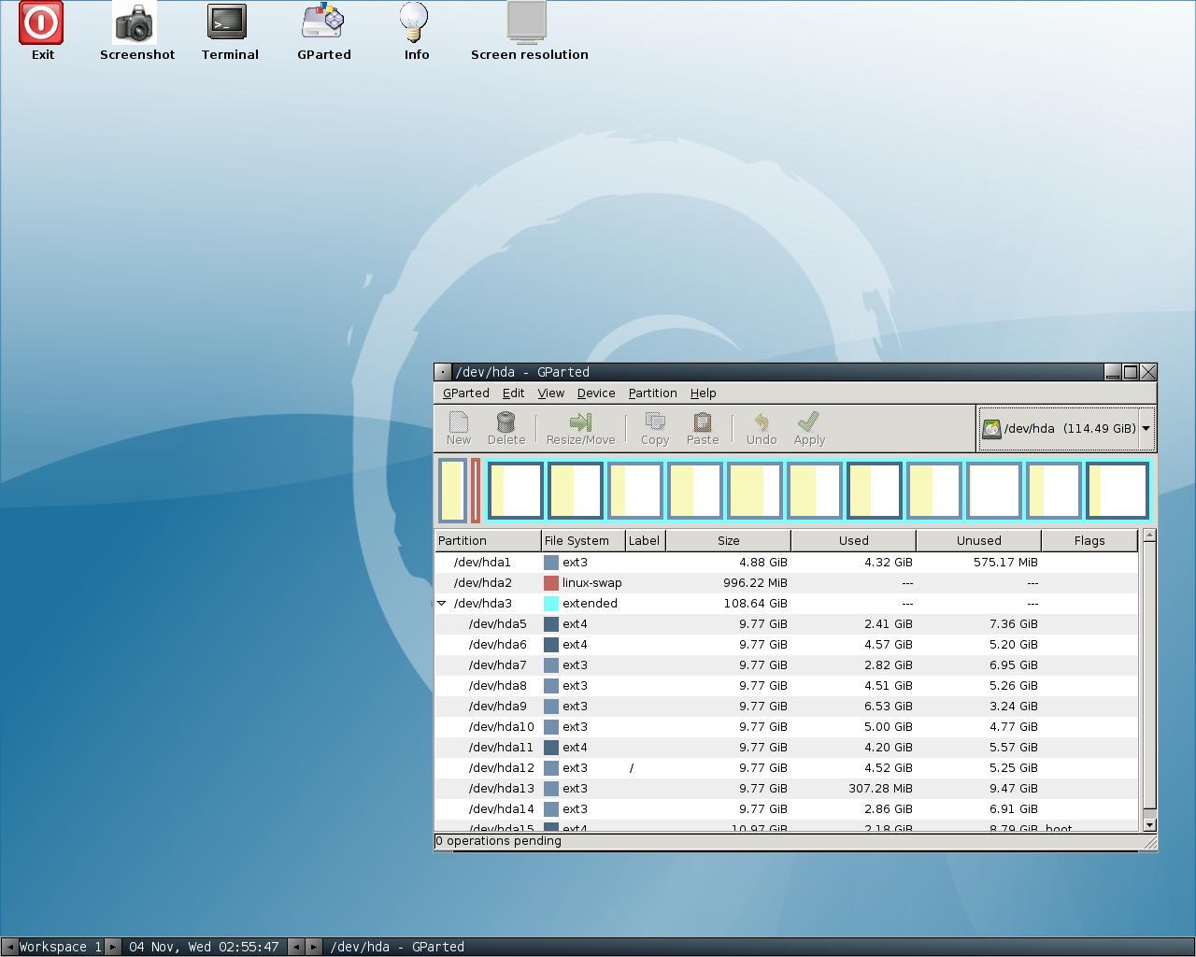
Task: Click the Workspace 1 next arrow in taskbar
Action: pos(113,947)
